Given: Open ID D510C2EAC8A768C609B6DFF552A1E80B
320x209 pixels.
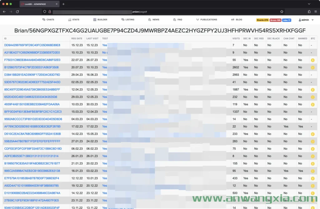Looking at the screenshot, I should 32,134.
